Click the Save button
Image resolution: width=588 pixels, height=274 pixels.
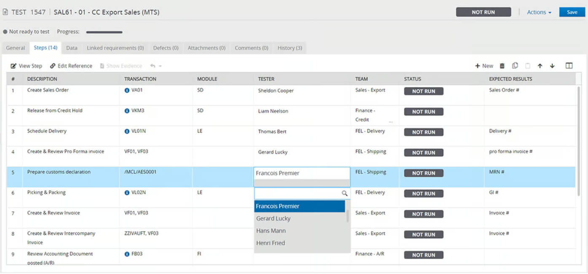click(572, 12)
